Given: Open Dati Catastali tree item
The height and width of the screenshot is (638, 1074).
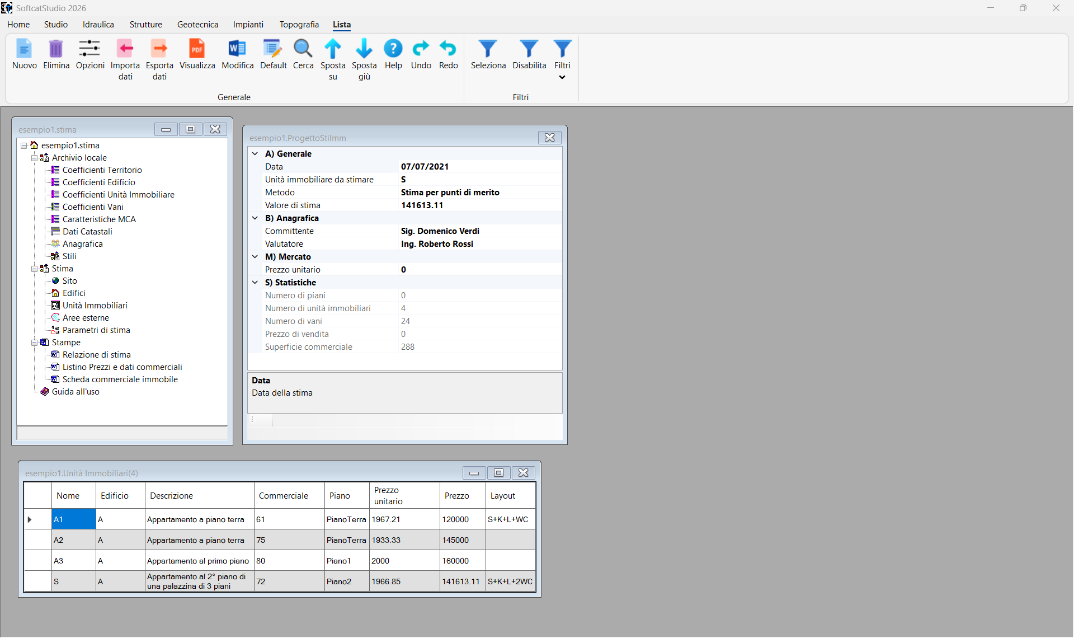Looking at the screenshot, I should coord(87,232).
